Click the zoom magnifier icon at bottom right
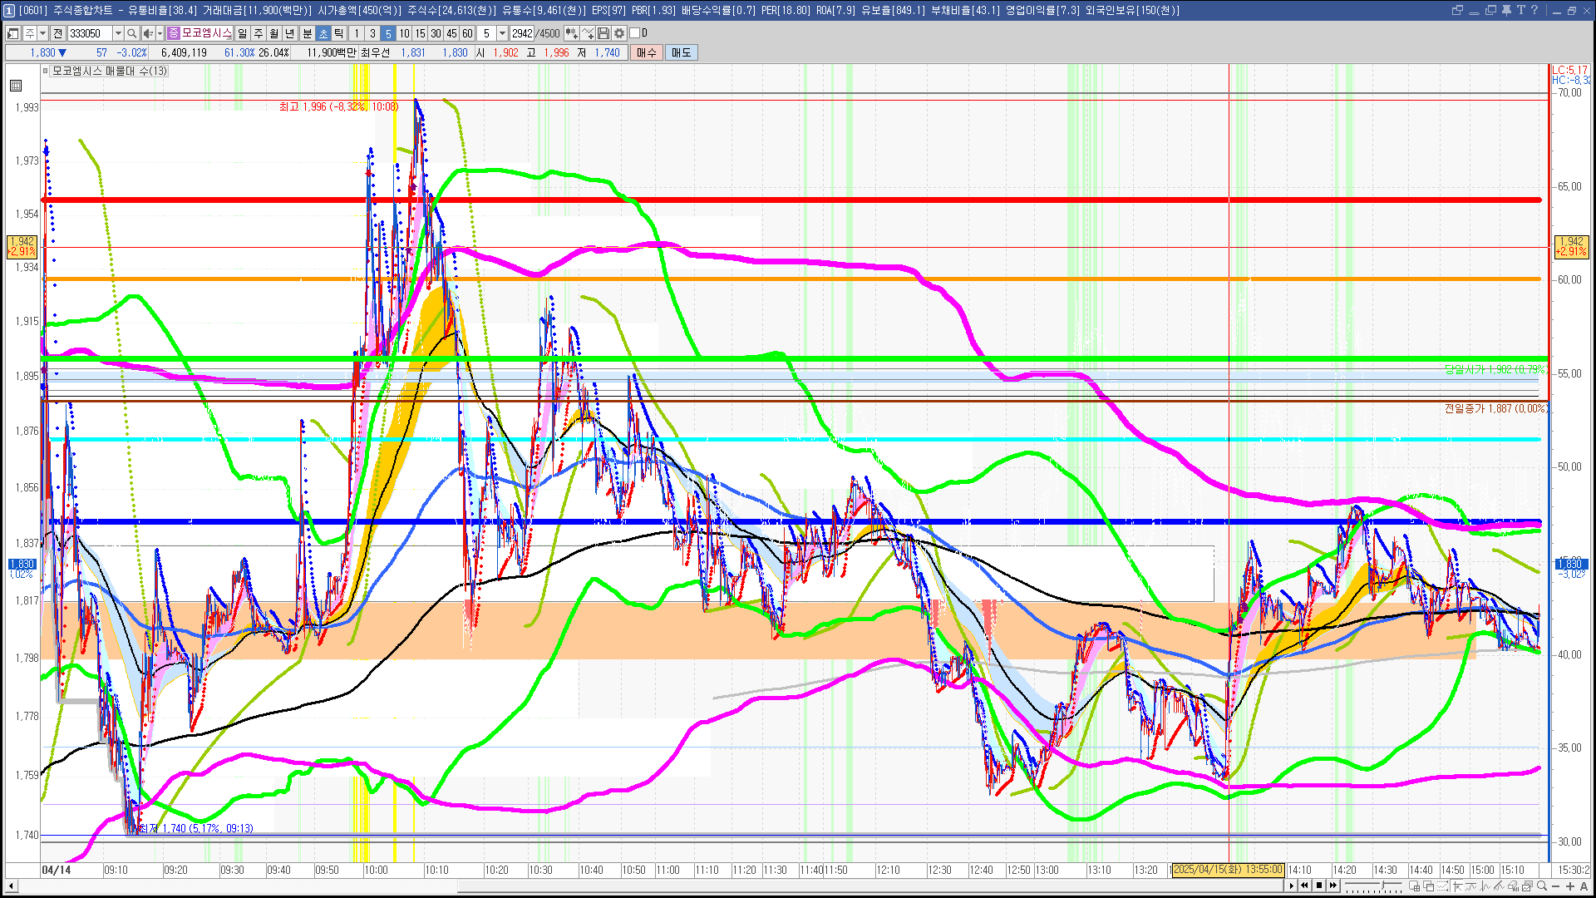This screenshot has height=898, width=1596. (1542, 886)
